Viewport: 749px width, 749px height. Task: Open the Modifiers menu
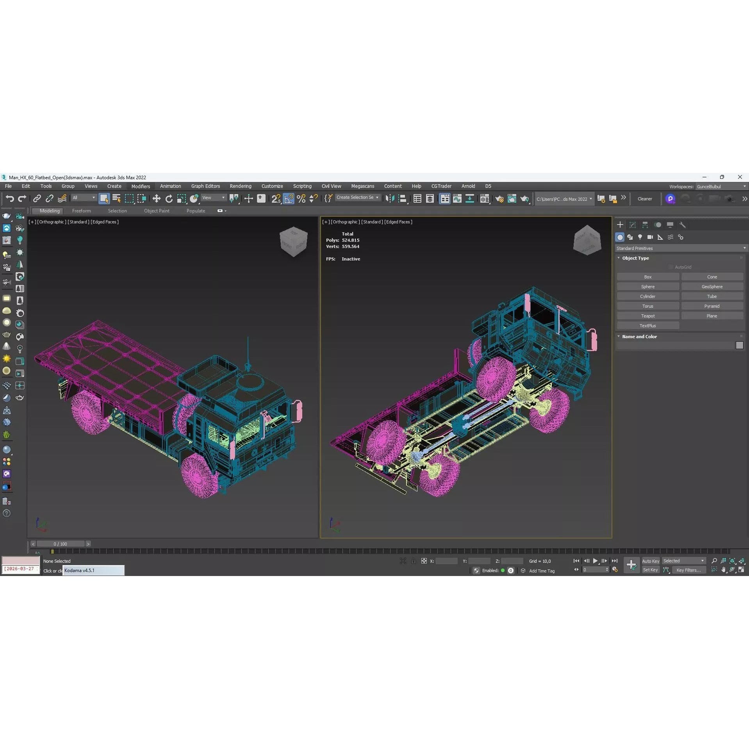pyautogui.click(x=141, y=186)
